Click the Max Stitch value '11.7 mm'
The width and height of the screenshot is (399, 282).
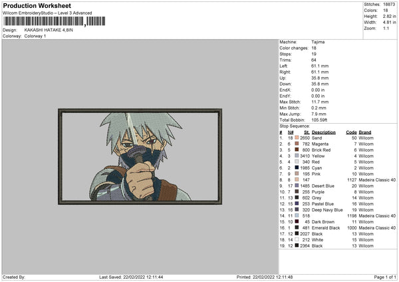pyautogui.click(x=320, y=102)
